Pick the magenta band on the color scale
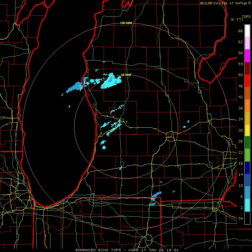The height and width of the screenshot is (252, 252). [247, 56]
